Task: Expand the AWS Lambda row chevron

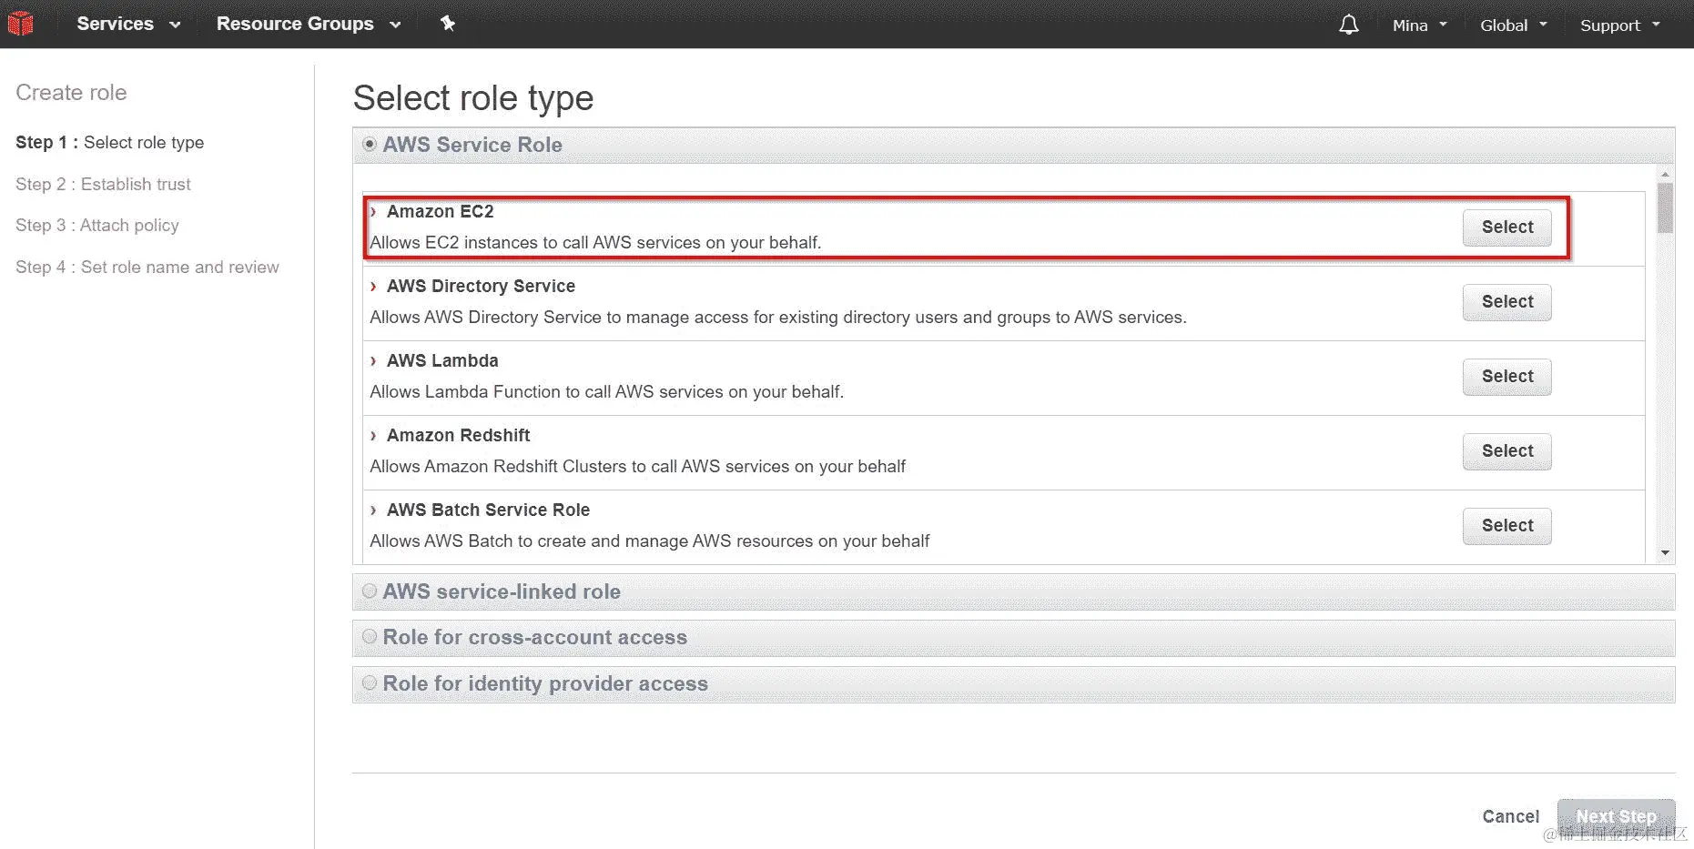Action: click(373, 360)
